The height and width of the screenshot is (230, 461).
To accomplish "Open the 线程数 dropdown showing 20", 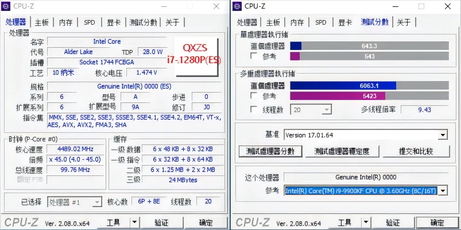I will (x=311, y=110).
